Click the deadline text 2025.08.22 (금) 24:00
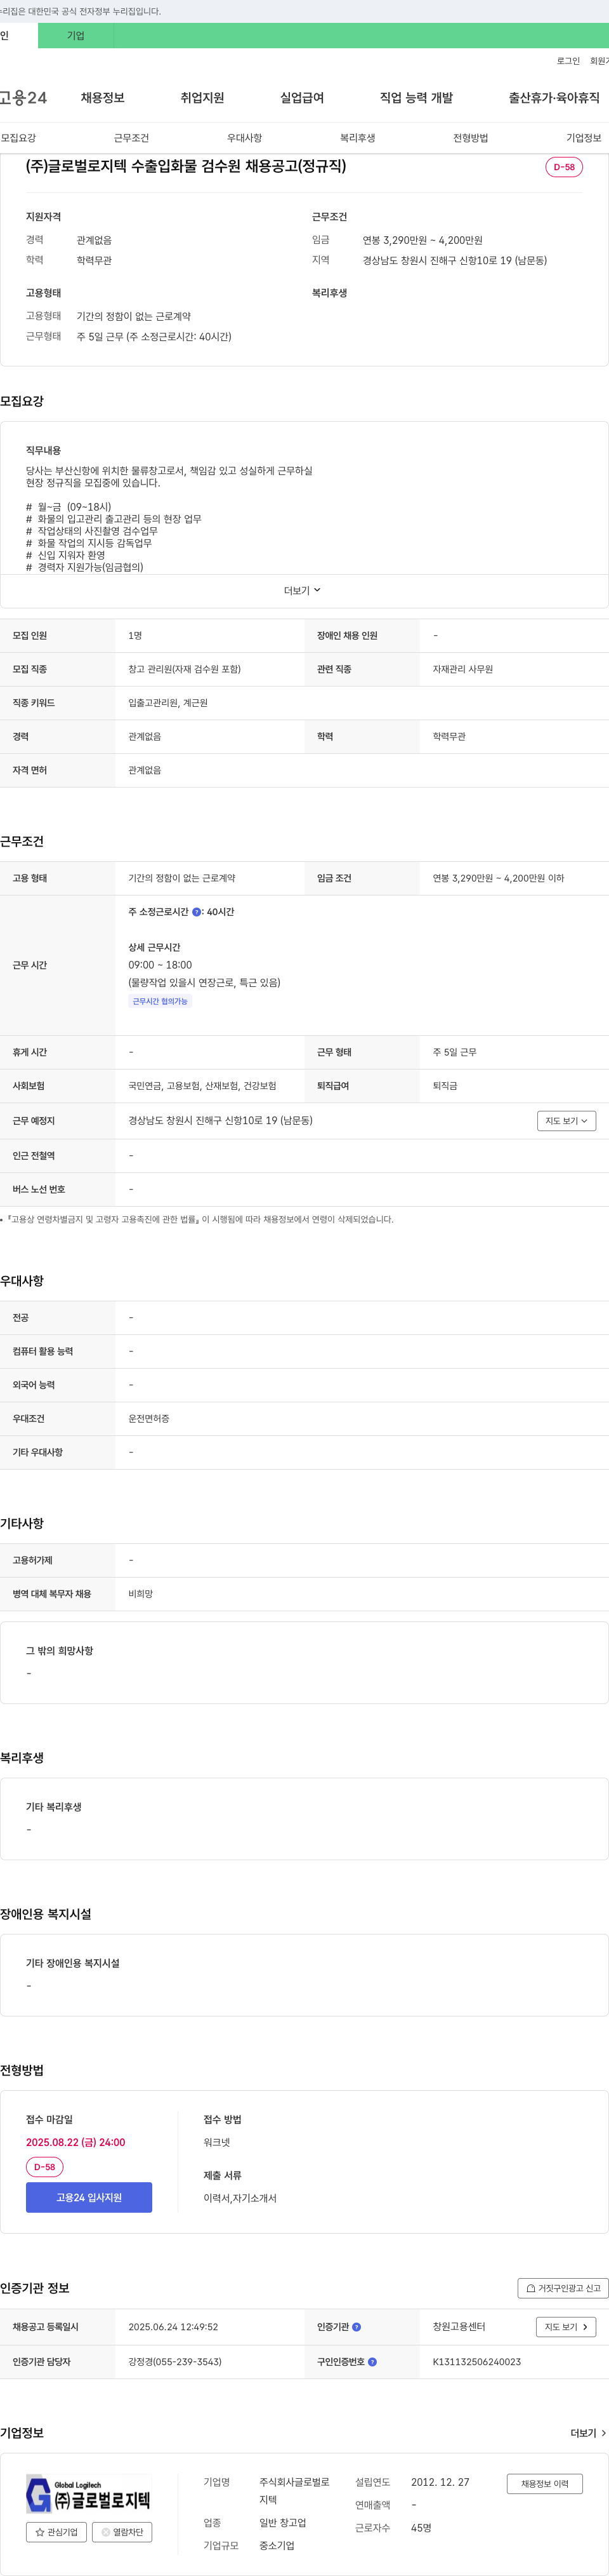 pyautogui.click(x=76, y=2142)
